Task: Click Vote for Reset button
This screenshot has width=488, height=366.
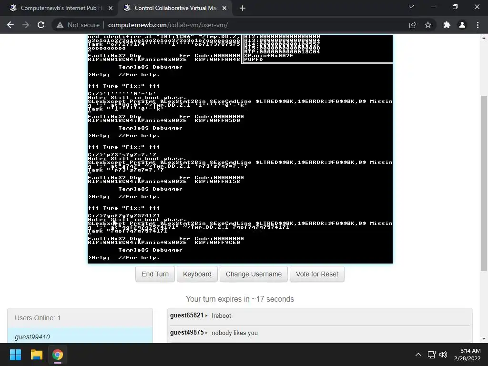Action: click(x=317, y=274)
